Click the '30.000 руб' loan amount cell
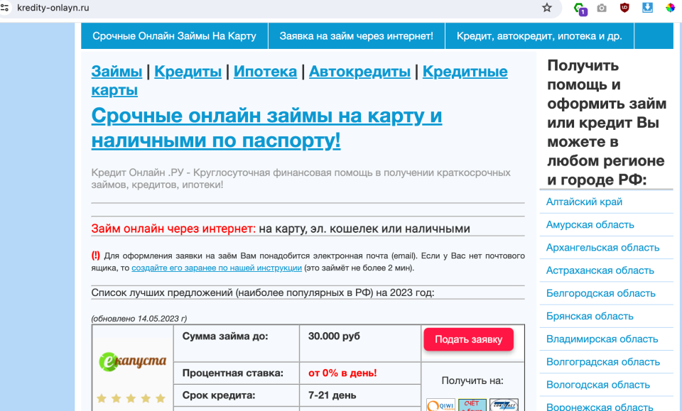The height and width of the screenshot is (411, 682). [x=360, y=344]
